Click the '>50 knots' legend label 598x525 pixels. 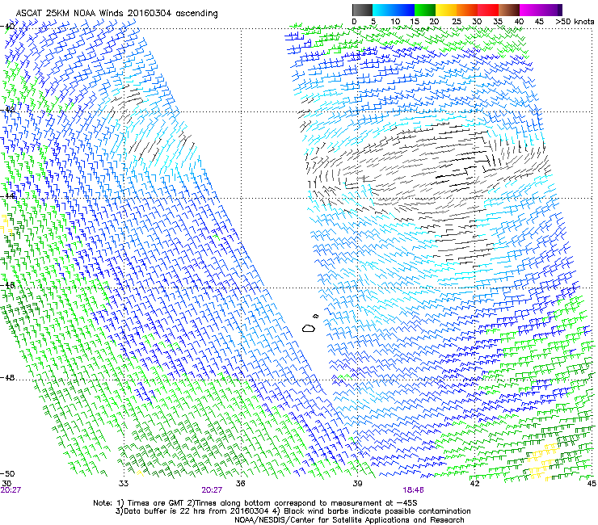575,22
